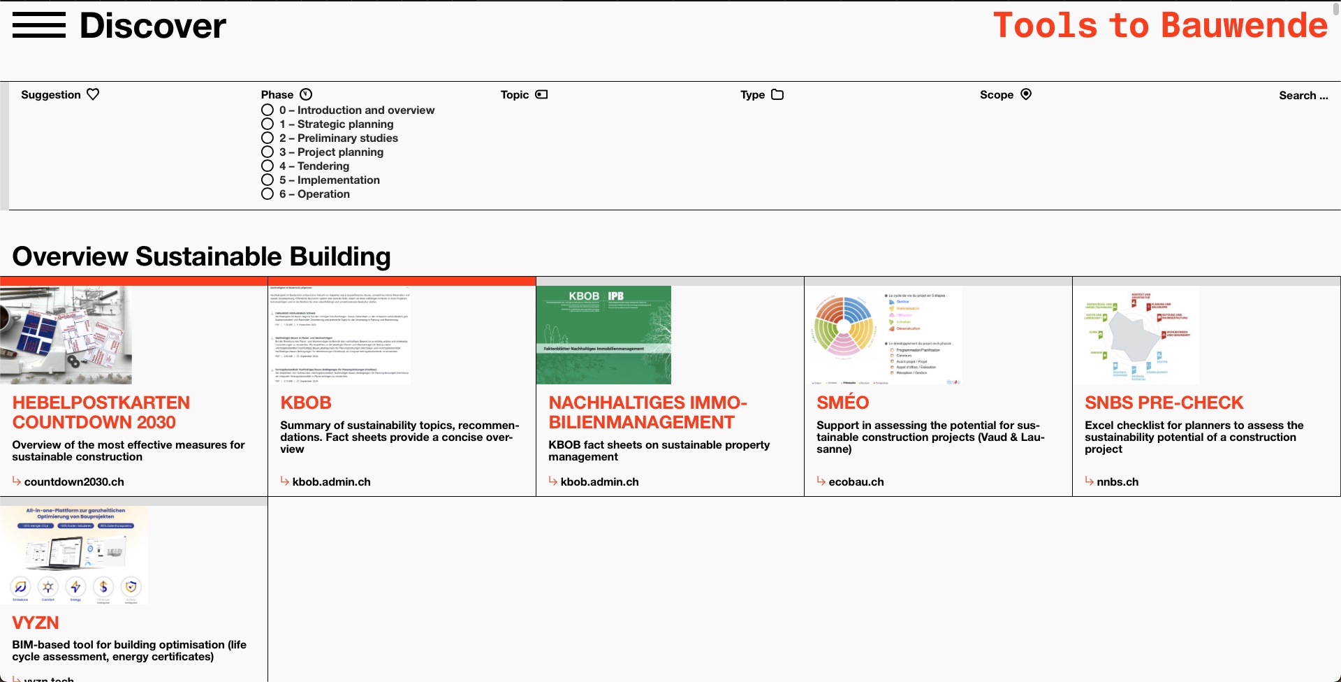Click the folder icon beside Type
This screenshot has width=1341, height=682.
point(777,94)
